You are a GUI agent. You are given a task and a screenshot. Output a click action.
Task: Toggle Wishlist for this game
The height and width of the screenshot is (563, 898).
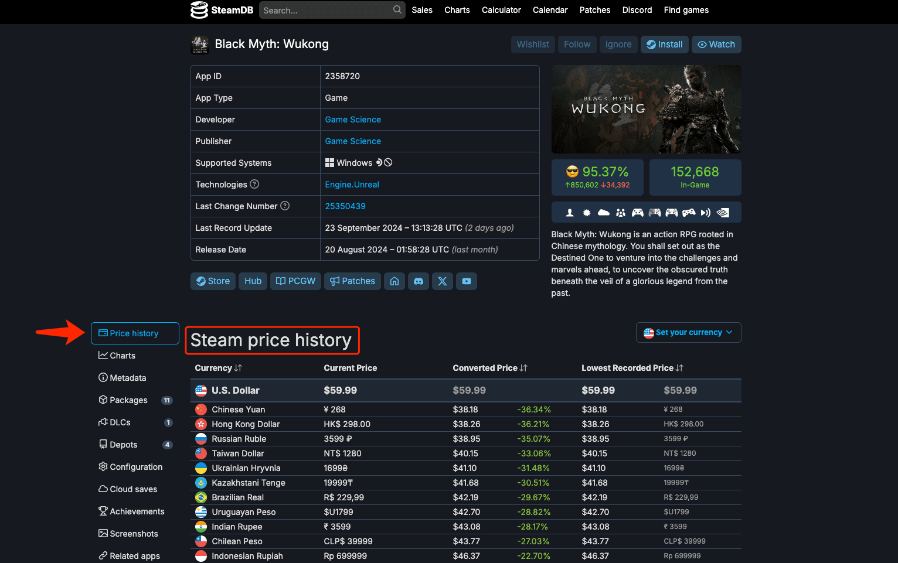(x=533, y=45)
